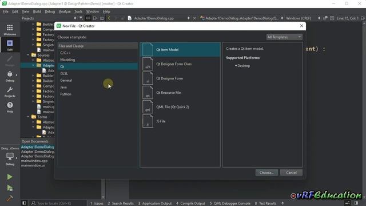Open the Tools menu
366x206 pixels.
(78, 11)
